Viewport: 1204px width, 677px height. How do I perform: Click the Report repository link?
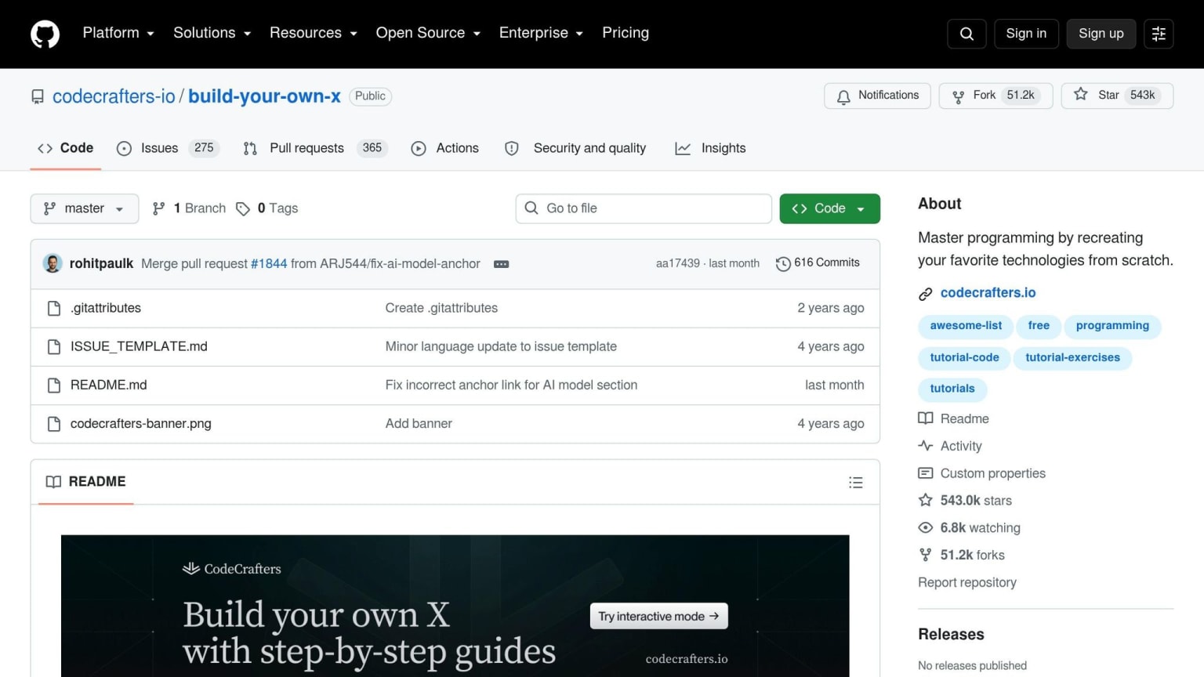point(967,583)
